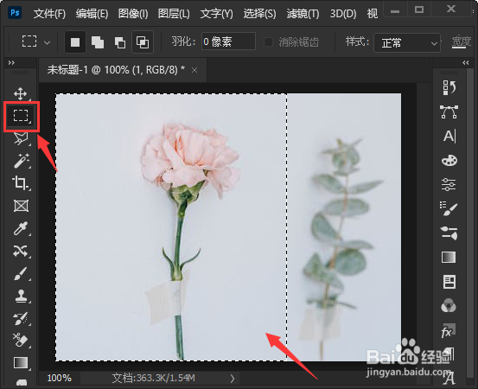Screen dimensions: 478x389
Task: Open the 滤镜(T) menu
Action: (303, 14)
